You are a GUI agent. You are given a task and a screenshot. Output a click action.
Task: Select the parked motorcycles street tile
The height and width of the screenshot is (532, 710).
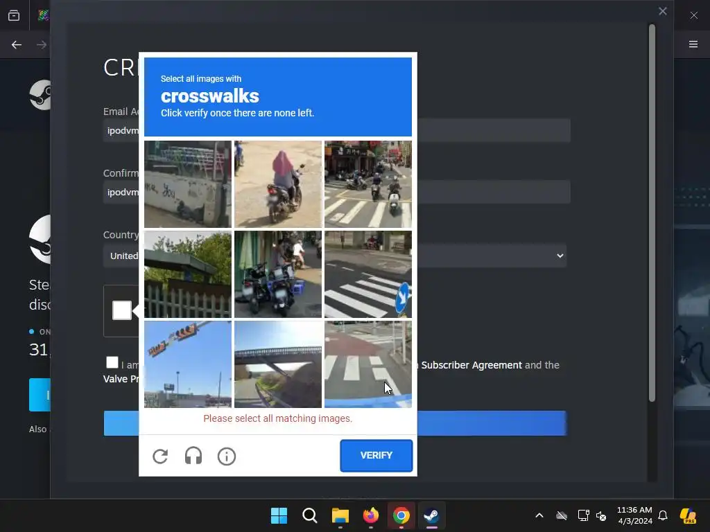coord(278,274)
